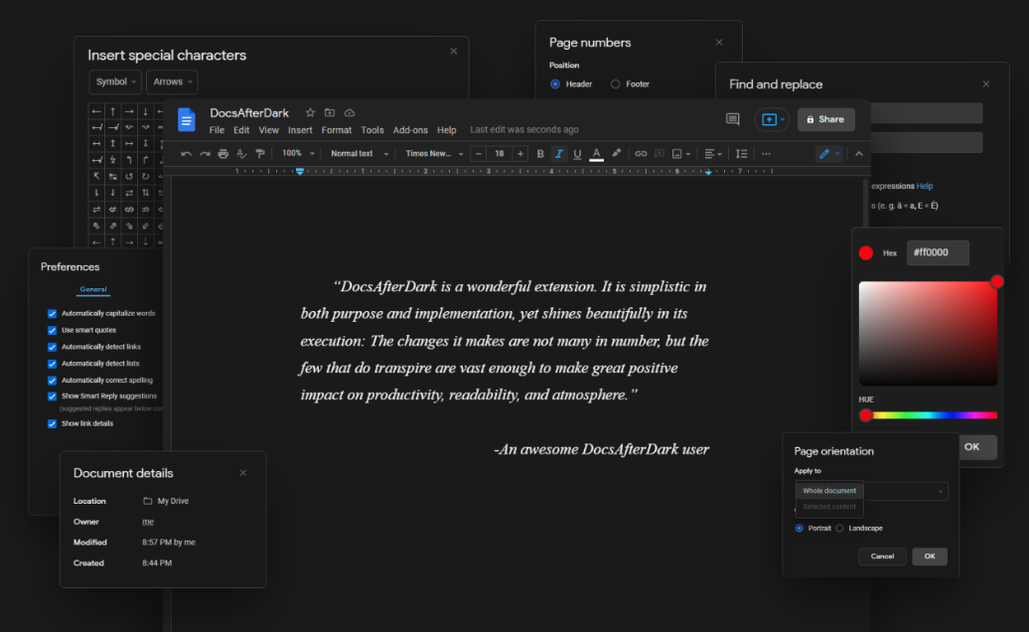This screenshot has width=1029, height=632.
Task: Select the Footer radio button
Action: tap(615, 84)
